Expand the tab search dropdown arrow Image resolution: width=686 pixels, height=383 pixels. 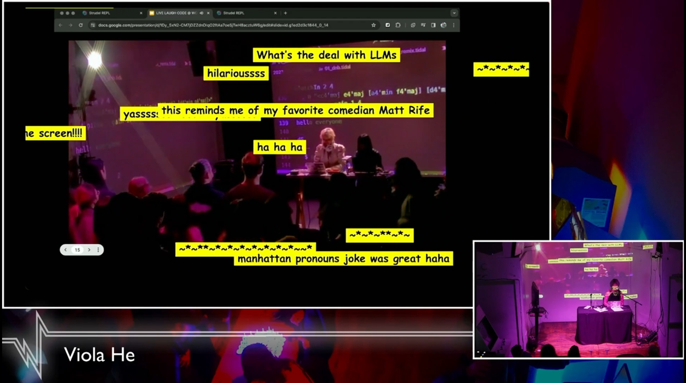click(x=454, y=13)
